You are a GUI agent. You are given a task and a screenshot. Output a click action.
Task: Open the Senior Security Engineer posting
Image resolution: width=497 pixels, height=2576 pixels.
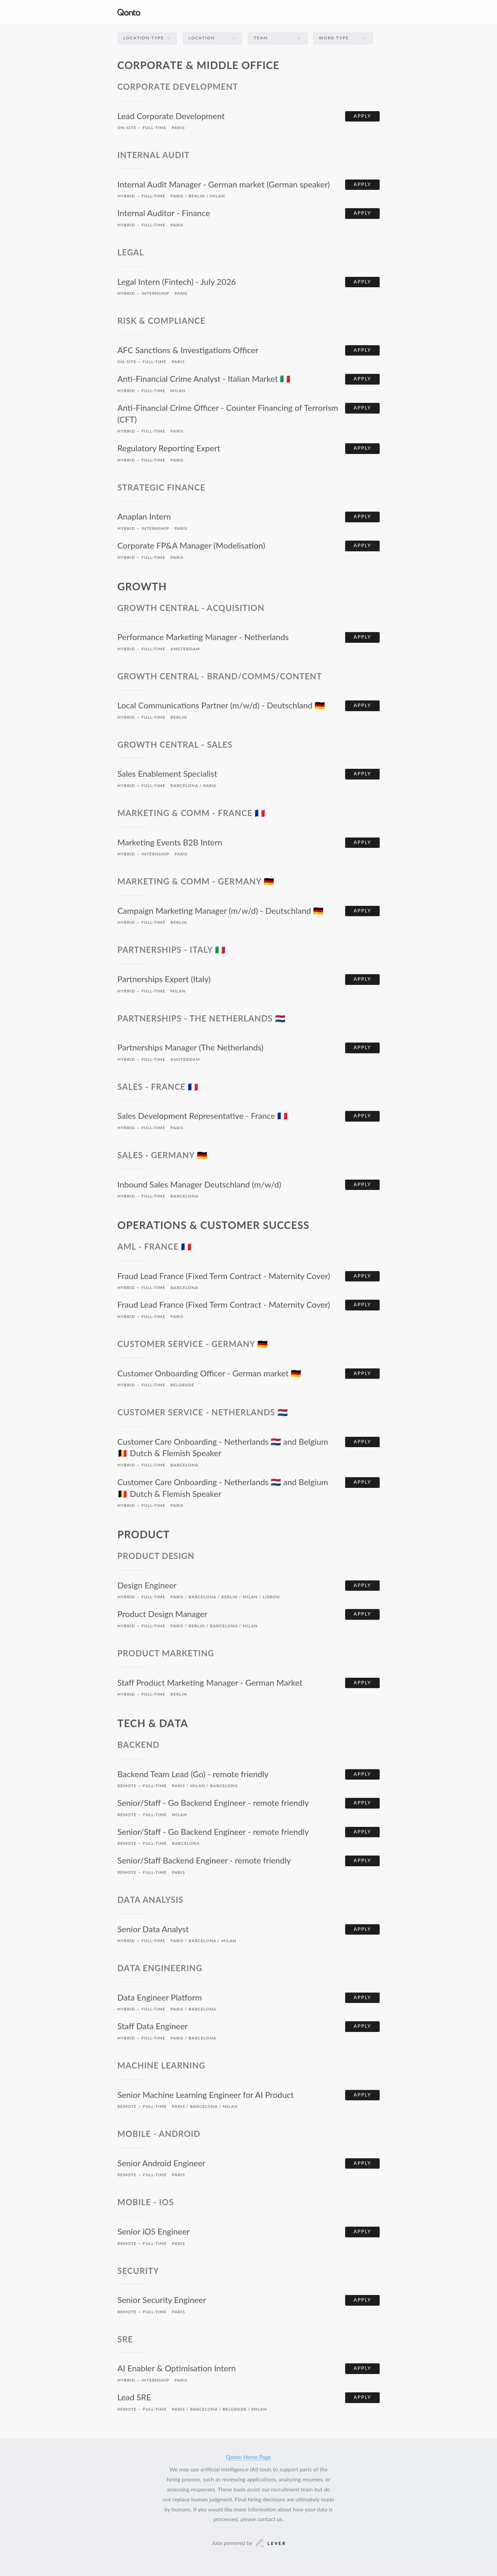[161, 2300]
